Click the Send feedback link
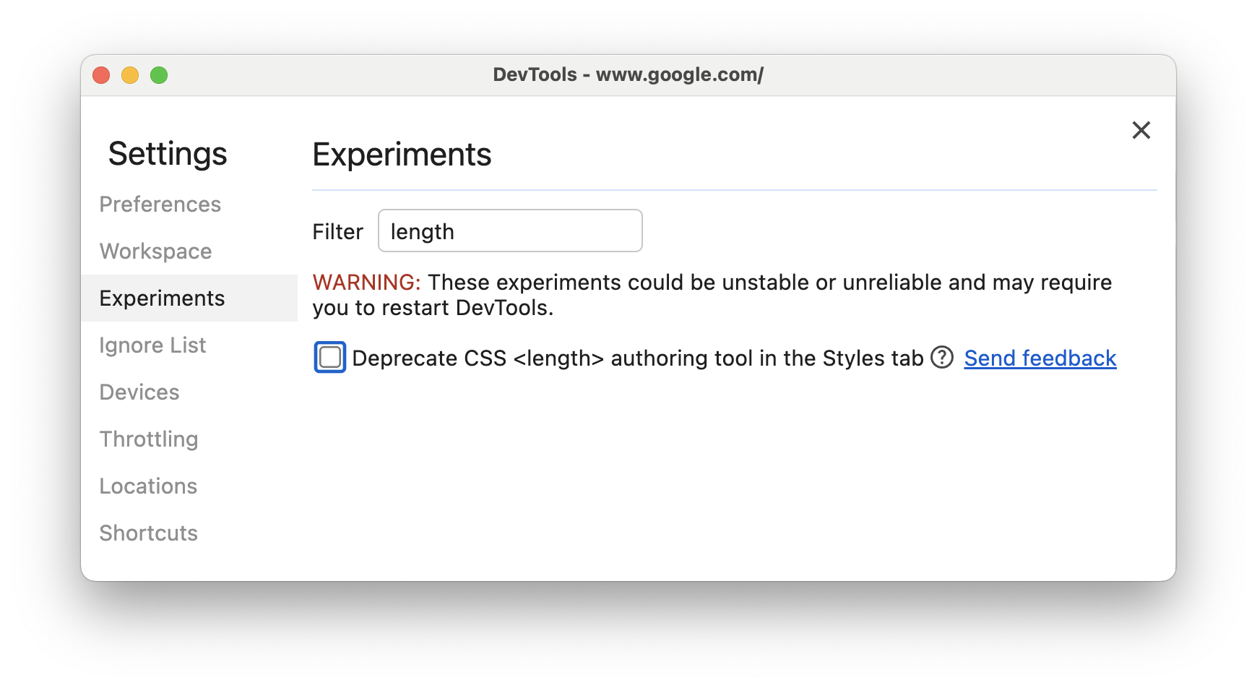The image size is (1257, 688). [x=1040, y=358]
